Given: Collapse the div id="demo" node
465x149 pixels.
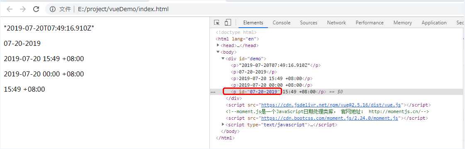Looking at the screenshot, I should (223, 59).
